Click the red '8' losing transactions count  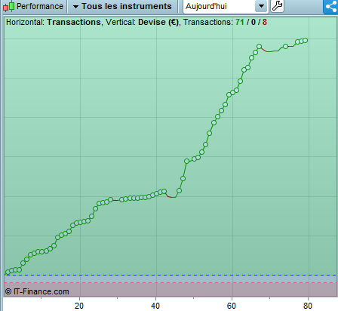(265, 22)
